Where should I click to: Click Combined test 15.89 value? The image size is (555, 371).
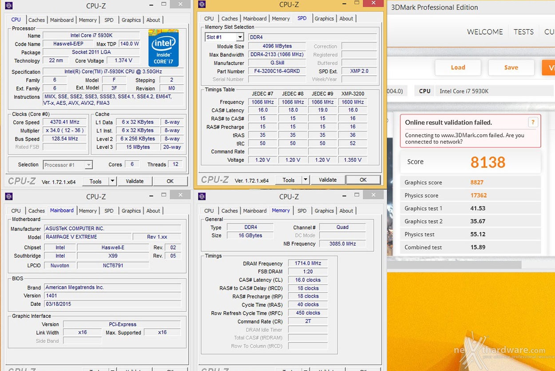pos(478,247)
